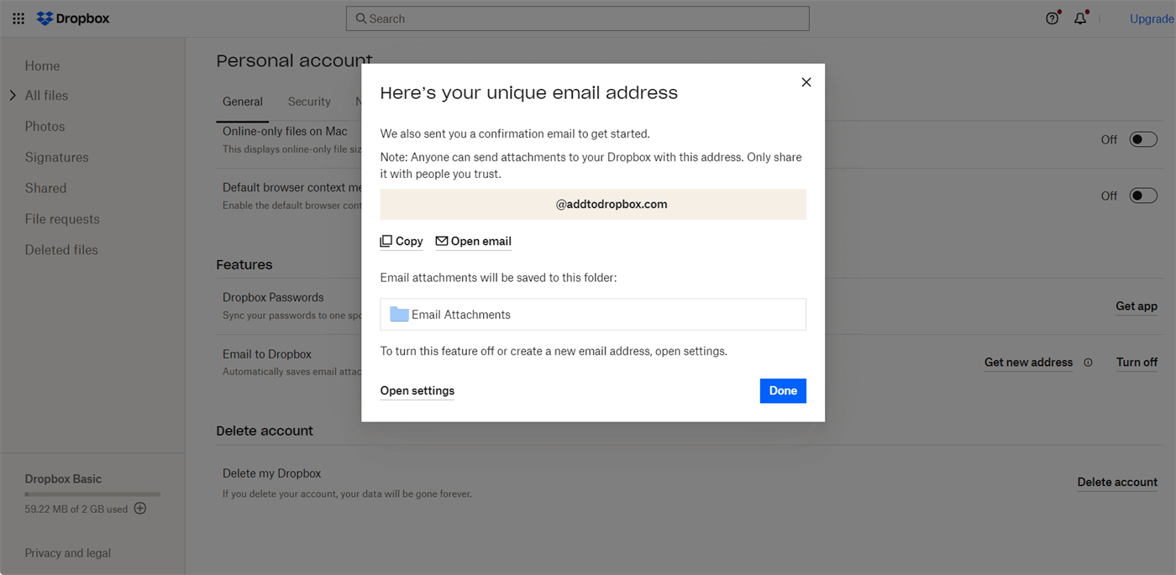The image size is (1176, 575).
Task: Switch to the Security tab
Action: [309, 102]
